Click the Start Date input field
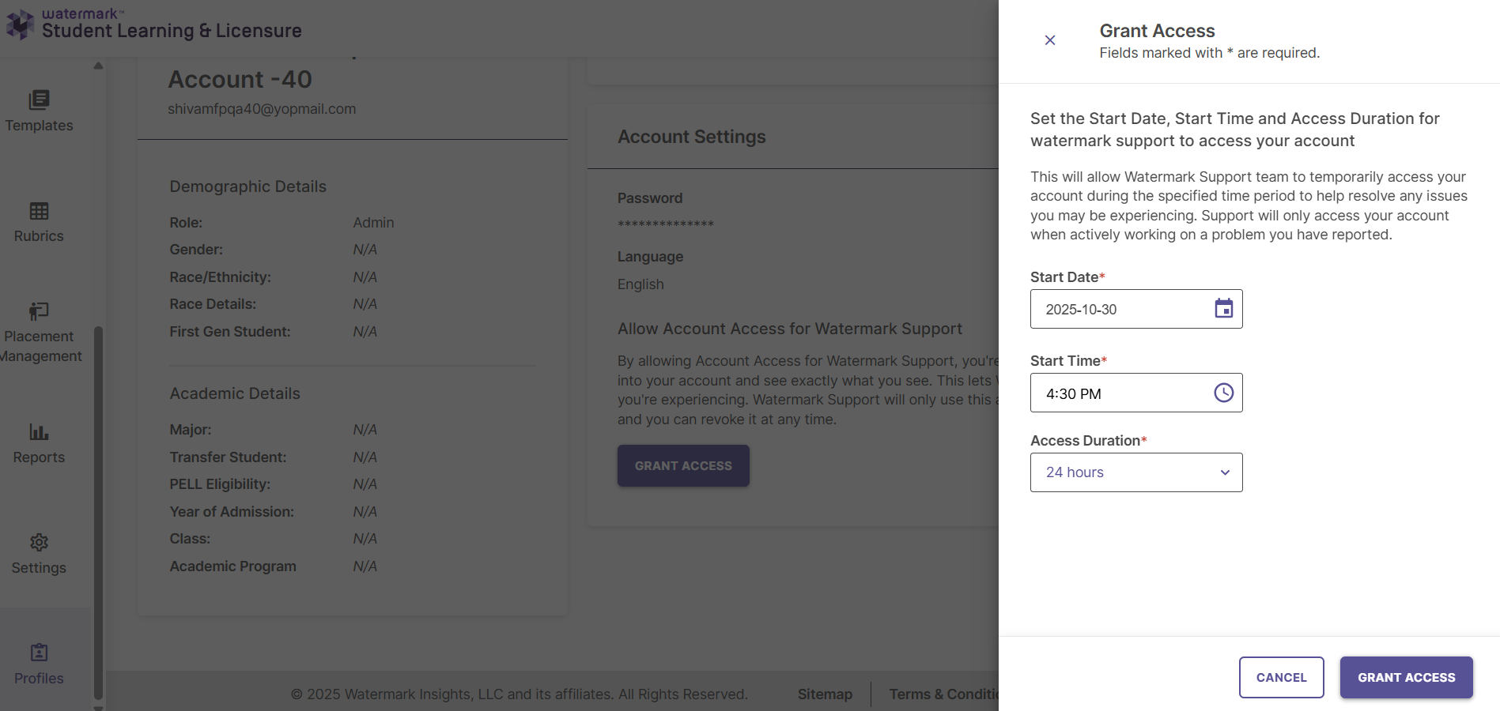The width and height of the screenshot is (1500, 711). click(1136, 309)
